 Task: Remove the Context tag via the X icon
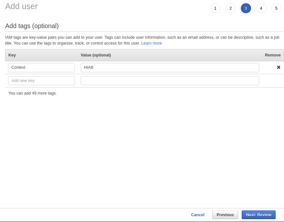click(279, 67)
